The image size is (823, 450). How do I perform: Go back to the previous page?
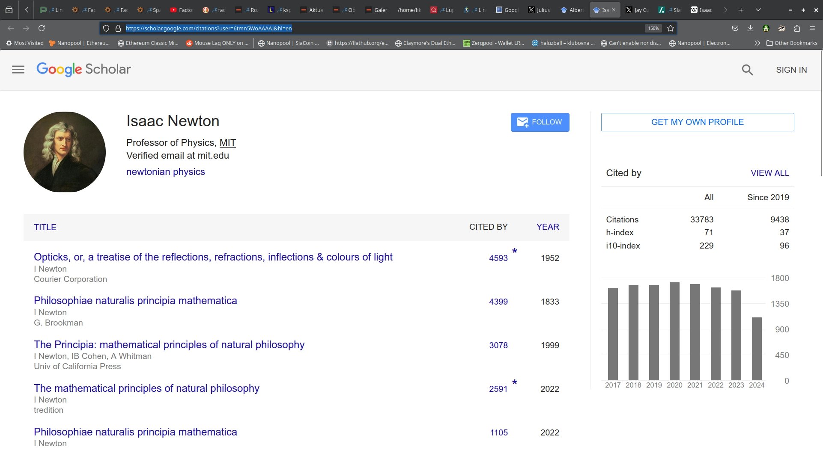click(11, 28)
